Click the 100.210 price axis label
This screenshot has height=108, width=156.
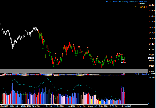coord(152,44)
